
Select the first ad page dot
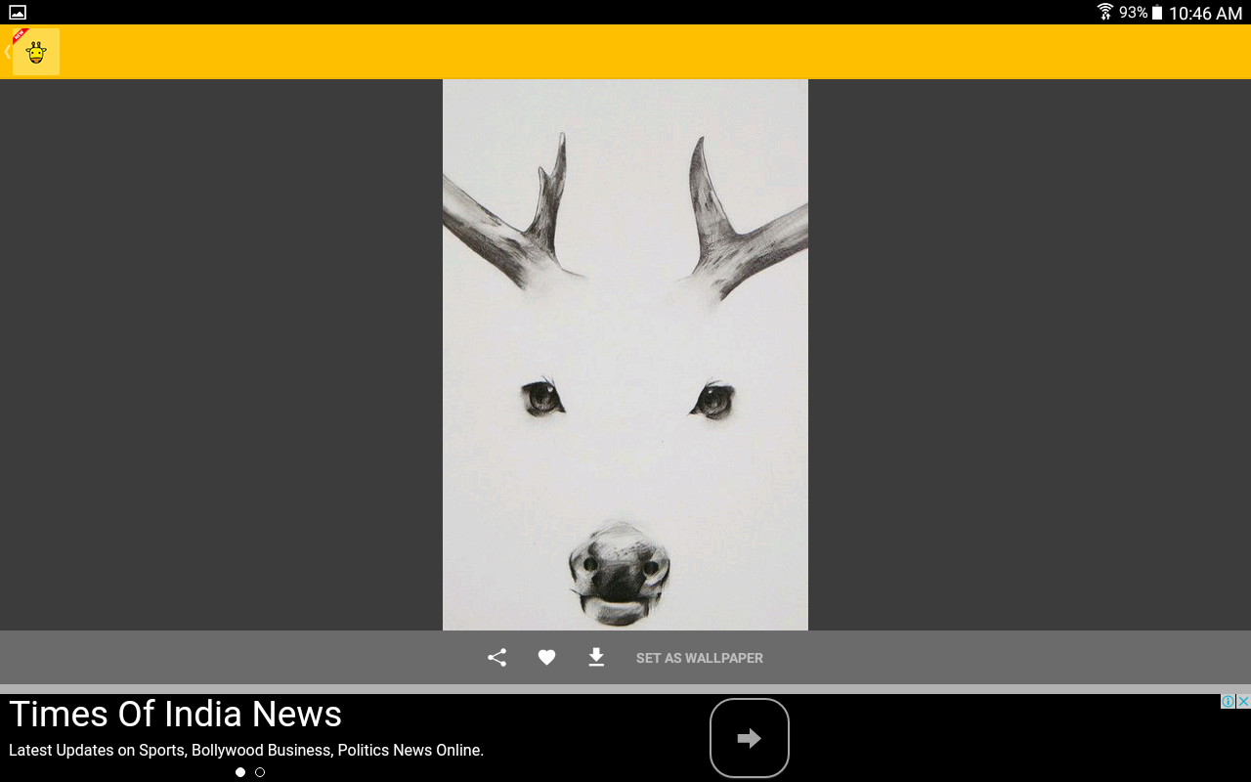[240, 772]
